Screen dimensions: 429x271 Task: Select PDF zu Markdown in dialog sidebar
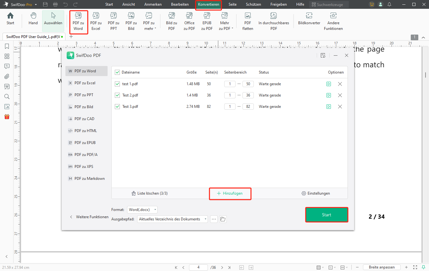tap(86, 179)
